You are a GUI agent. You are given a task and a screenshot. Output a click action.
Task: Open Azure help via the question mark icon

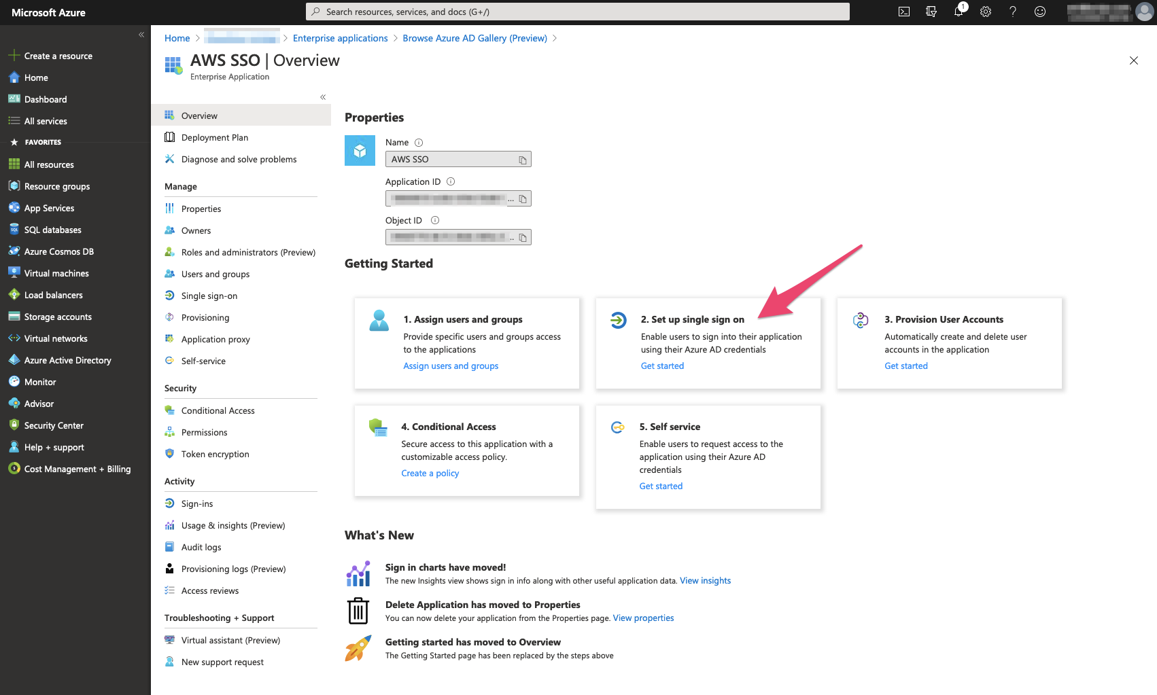pyautogui.click(x=1012, y=12)
